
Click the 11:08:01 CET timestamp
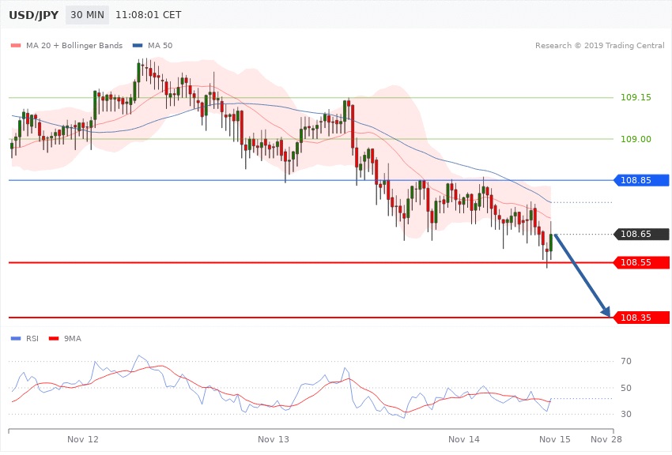[148, 15]
